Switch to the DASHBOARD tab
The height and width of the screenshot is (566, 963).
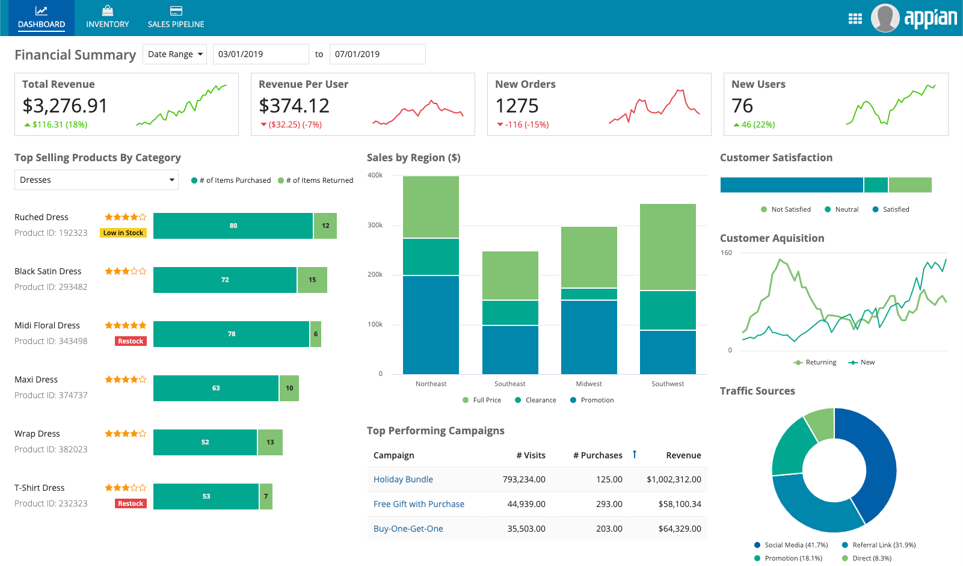click(42, 18)
